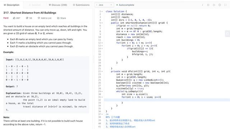Click the side tab on right edge
230x129 pixels.
click(227, 34)
